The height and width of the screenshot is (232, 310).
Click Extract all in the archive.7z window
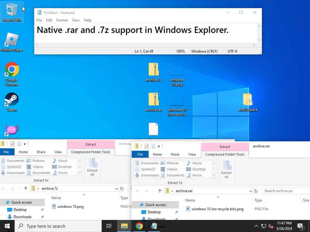(x=92, y=167)
